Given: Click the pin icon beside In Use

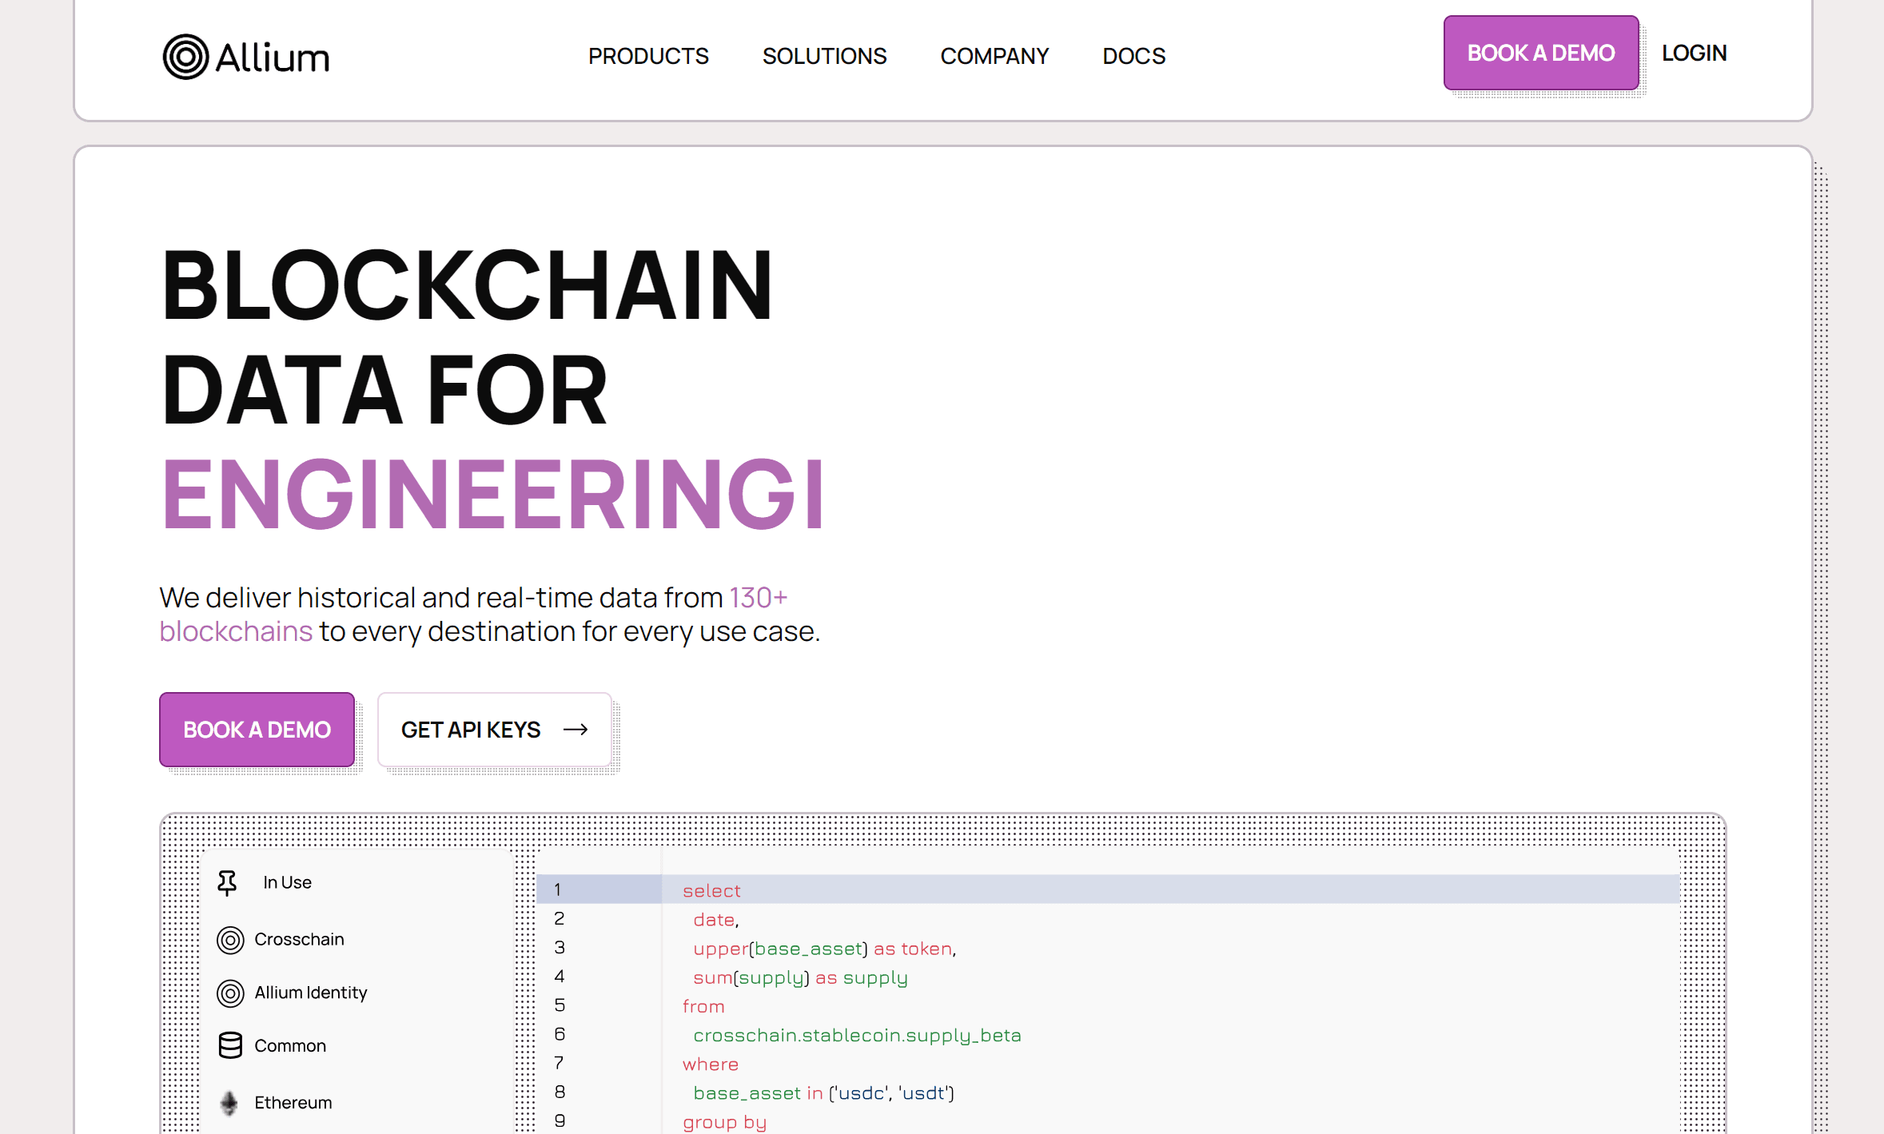Looking at the screenshot, I should click(227, 882).
